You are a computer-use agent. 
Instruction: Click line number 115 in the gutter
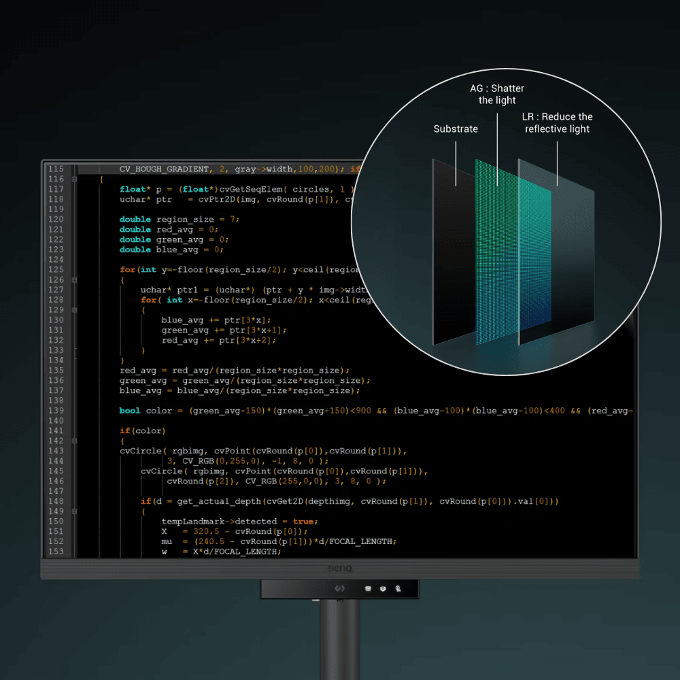(56, 169)
